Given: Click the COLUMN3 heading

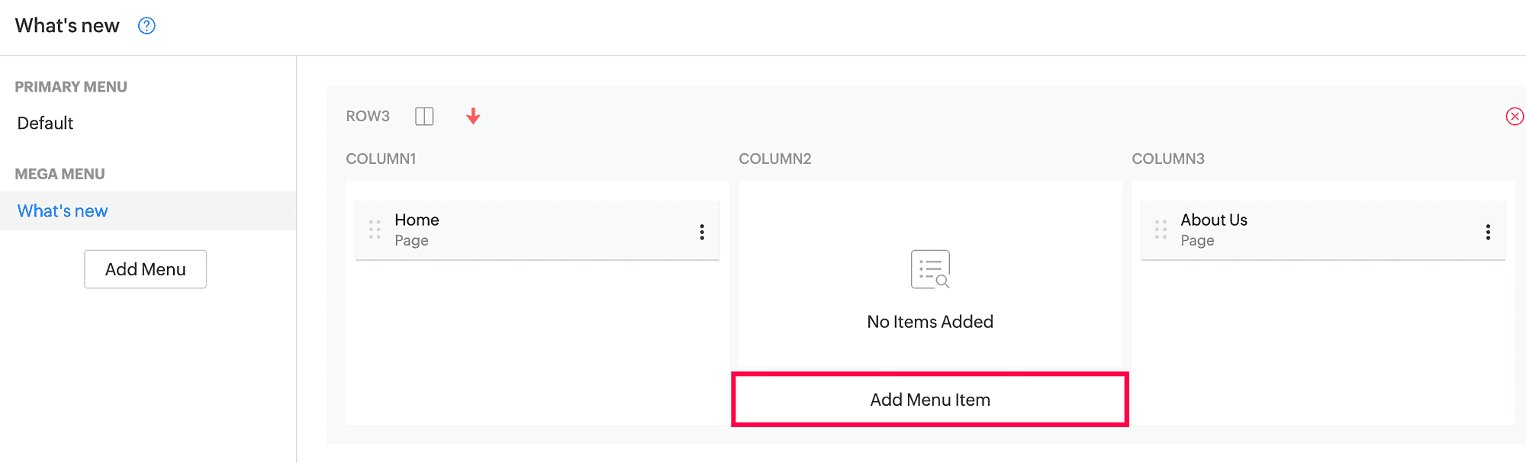Looking at the screenshot, I should click(1167, 159).
